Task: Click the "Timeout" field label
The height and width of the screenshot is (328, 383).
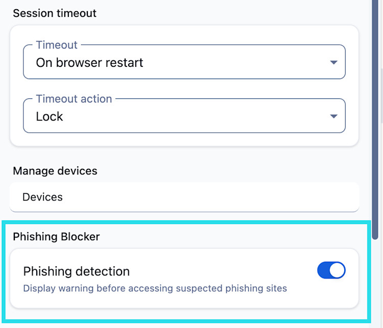Action: 57,45
